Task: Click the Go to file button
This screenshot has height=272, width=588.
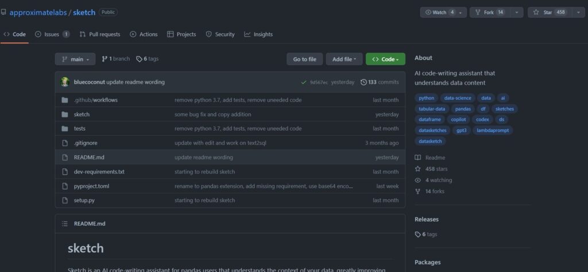Action: click(x=304, y=59)
